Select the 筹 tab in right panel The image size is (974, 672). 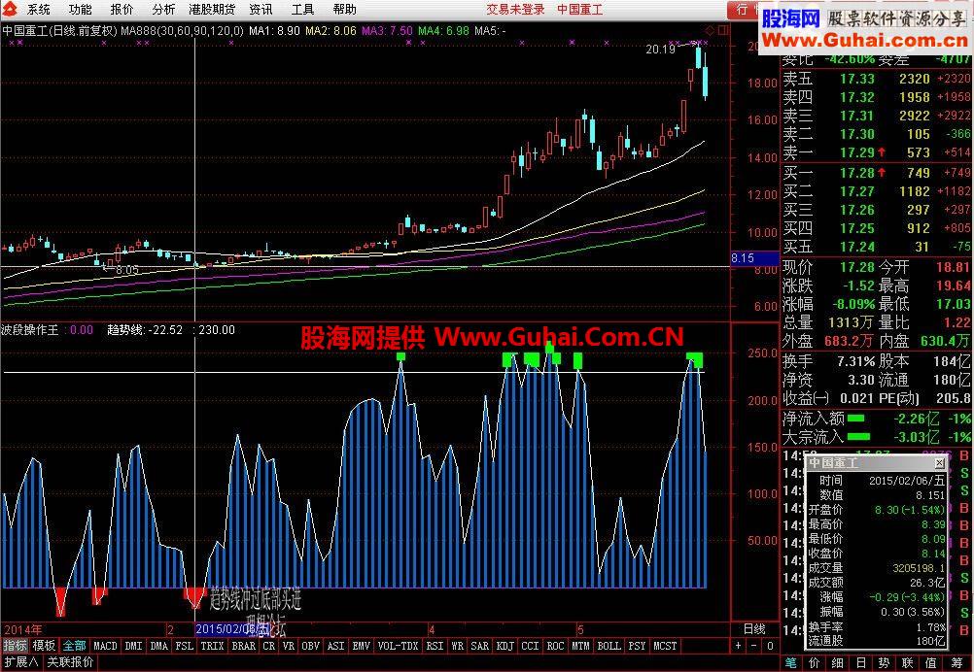(955, 663)
